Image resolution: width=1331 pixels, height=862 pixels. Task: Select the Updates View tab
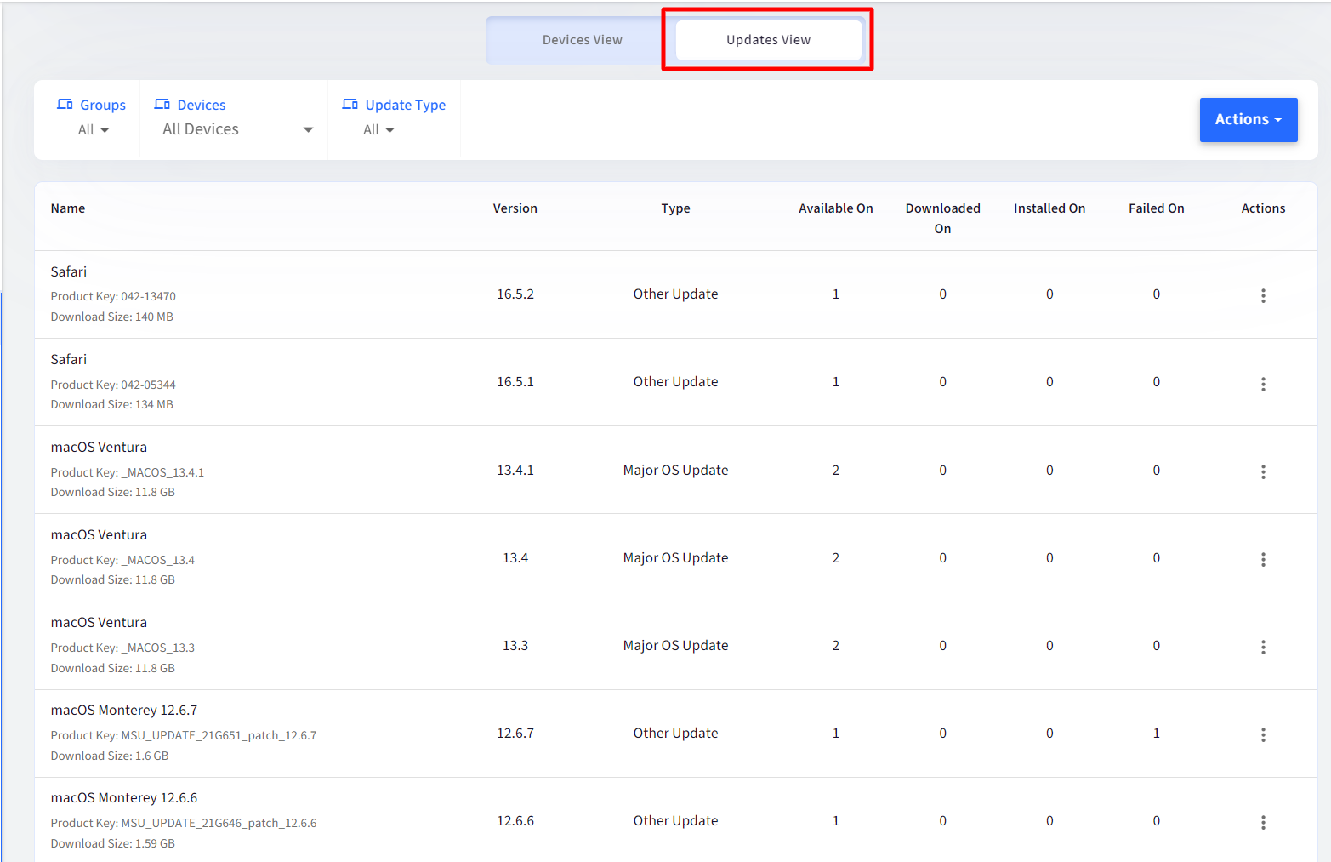768,40
